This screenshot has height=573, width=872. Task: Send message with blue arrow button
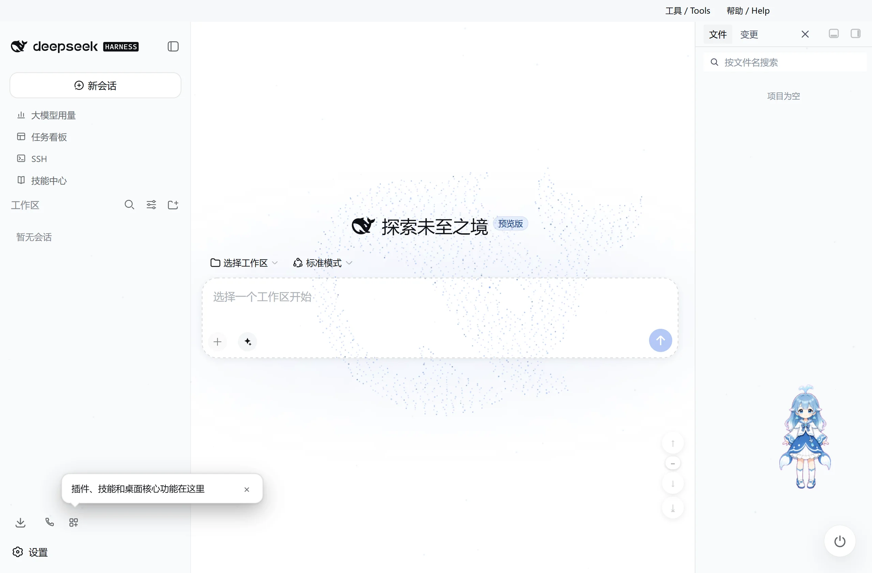(x=660, y=340)
